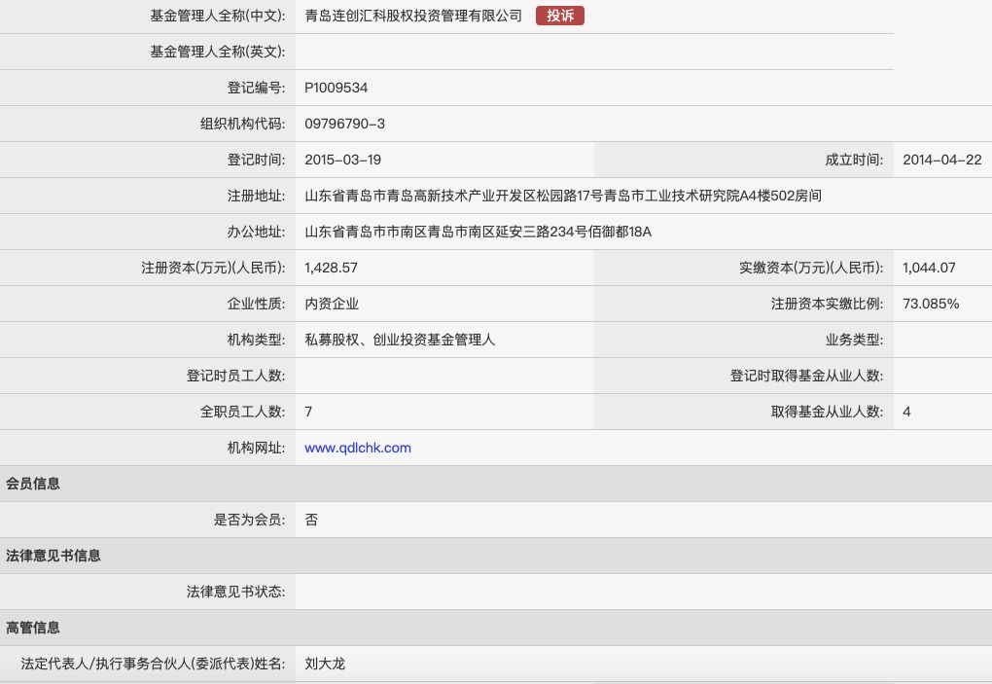Click the enterprise type 内资企业 value
Screen dimensions: 992x684
click(x=332, y=305)
